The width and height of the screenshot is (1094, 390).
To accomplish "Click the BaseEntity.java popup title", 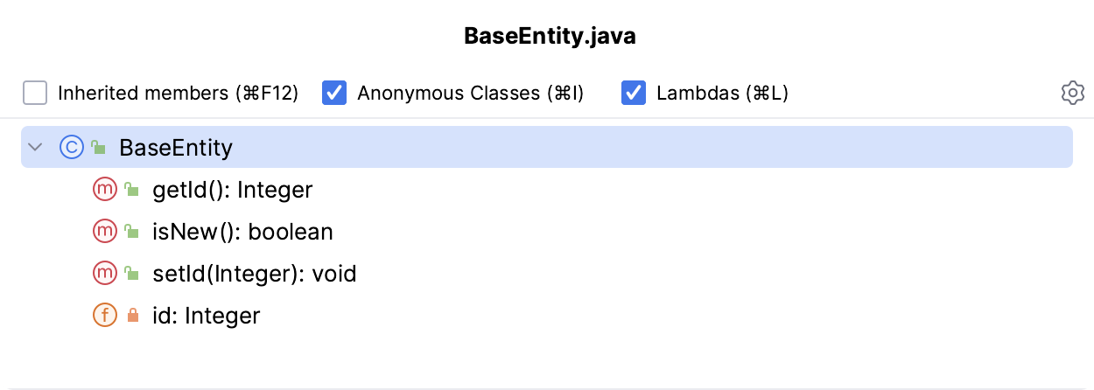I will (x=547, y=38).
